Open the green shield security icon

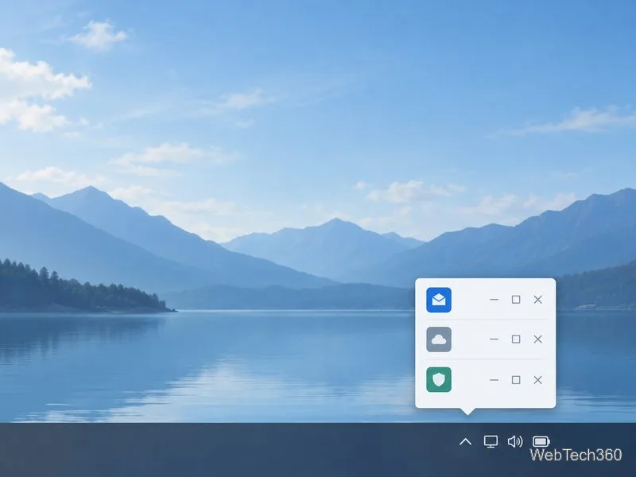click(439, 380)
